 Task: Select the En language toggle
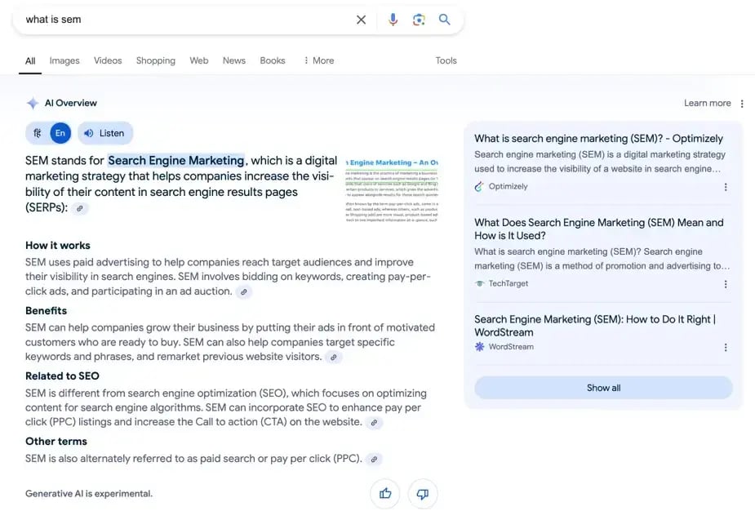click(60, 133)
